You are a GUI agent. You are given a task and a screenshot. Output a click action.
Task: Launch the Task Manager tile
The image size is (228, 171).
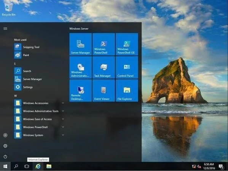click(x=104, y=67)
